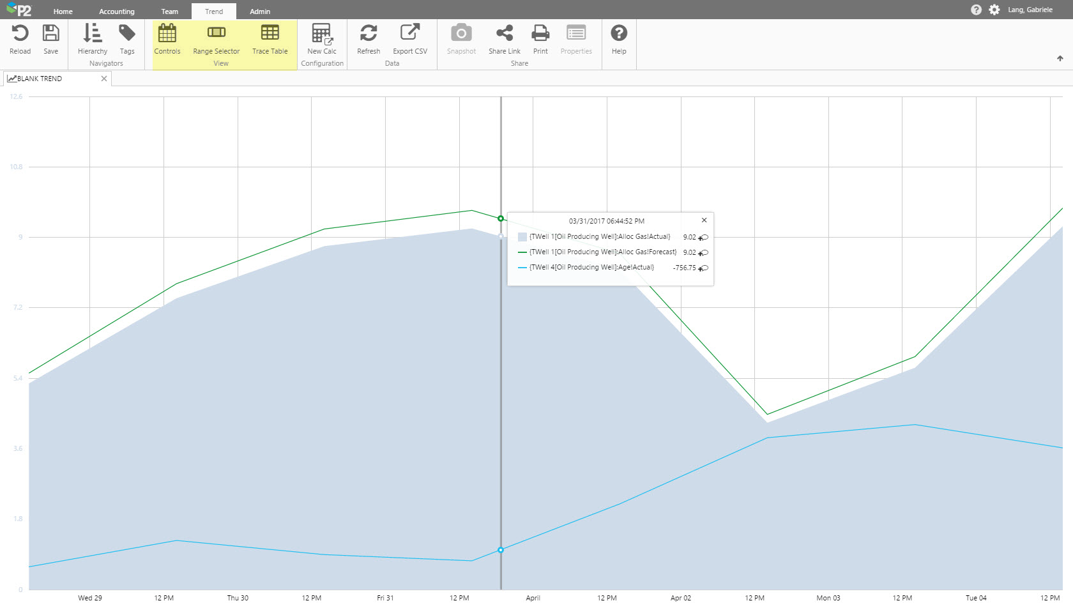Screen dimensions: 1073x603
Task: Click the Share Link icon
Action: (504, 33)
